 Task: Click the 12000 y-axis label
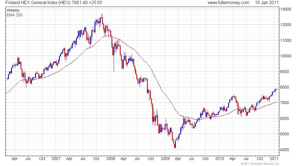(x=286, y=25)
